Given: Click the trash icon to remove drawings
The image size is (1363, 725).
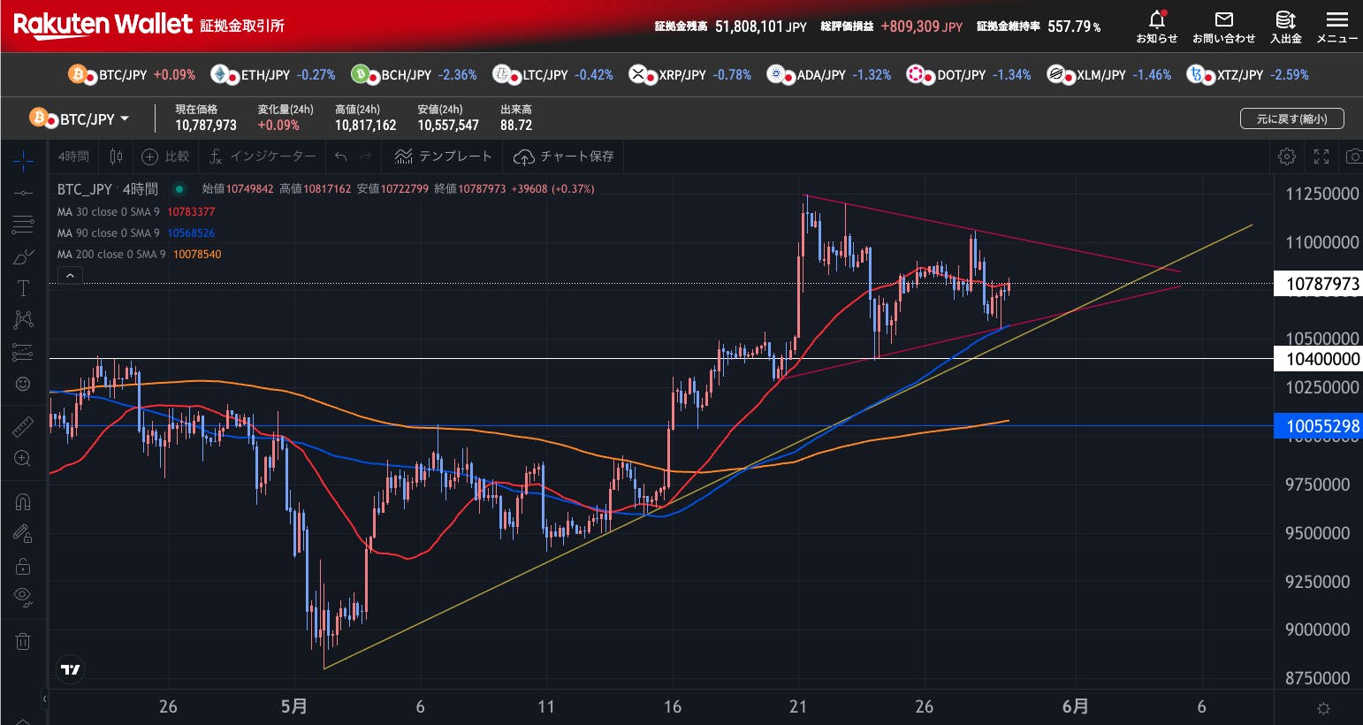Looking at the screenshot, I should (x=23, y=641).
